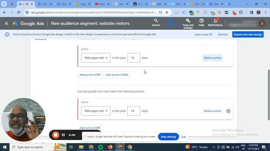
Task: Click Refine action for exclude action
Action: click(x=213, y=111)
